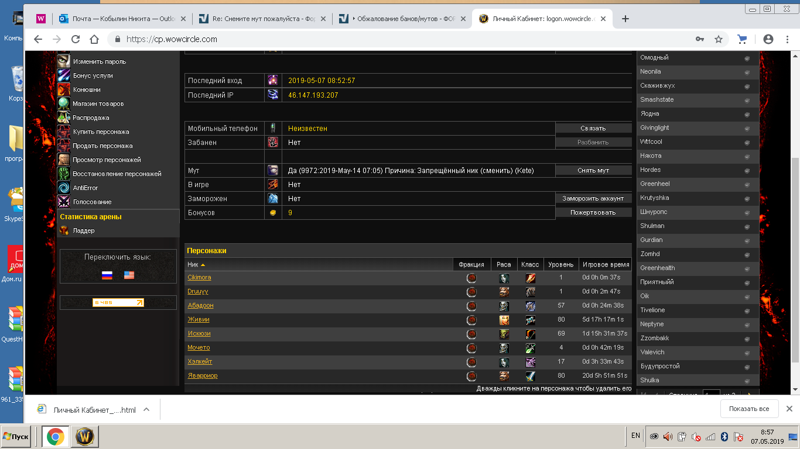Open the Chrome three-dot menu
Viewport: 800px width, 449px height.
(x=787, y=39)
